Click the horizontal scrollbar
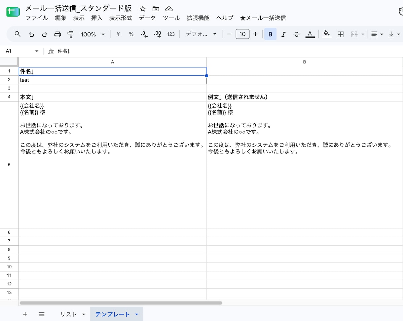Viewport: 403px width, 321px height. (121, 303)
